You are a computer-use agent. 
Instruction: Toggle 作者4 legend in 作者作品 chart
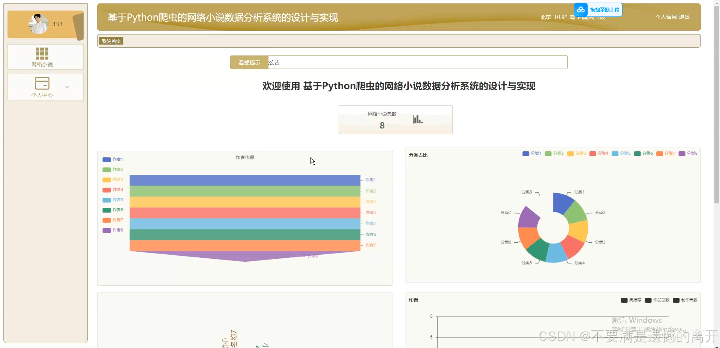[x=112, y=190]
